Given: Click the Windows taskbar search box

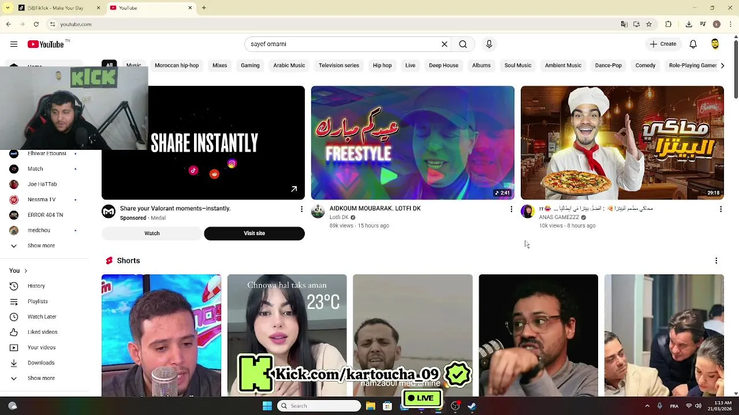Looking at the screenshot, I should click(x=319, y=406).
